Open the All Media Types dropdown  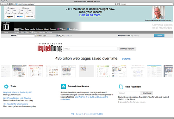[47, 36]
